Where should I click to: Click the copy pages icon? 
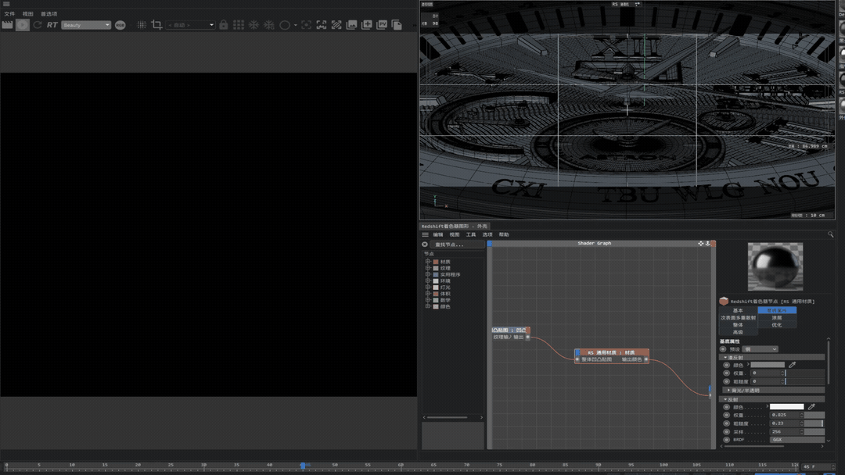(397, 25)
